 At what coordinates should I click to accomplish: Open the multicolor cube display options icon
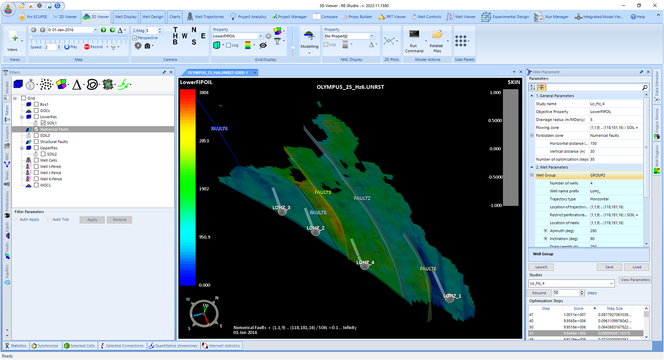(x=278, y=31)
